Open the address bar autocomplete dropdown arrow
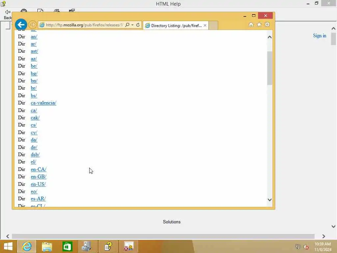This screenshot has height=253, width=337. point(133,25)
